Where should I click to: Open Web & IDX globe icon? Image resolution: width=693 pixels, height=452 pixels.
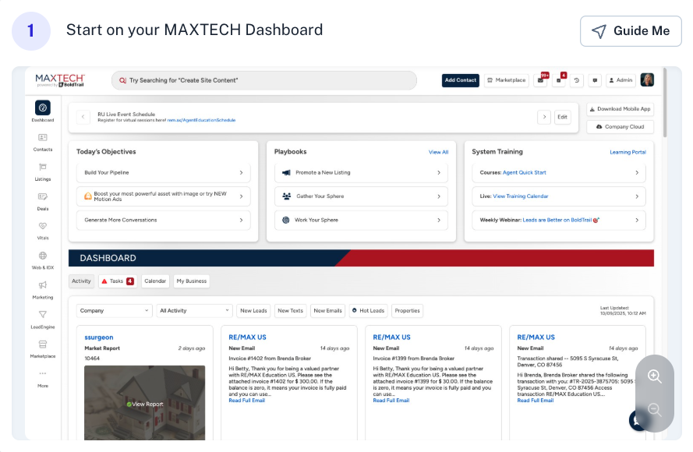pos(43,256)
